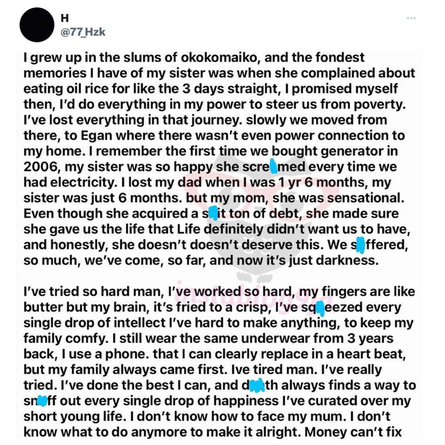Click the blue scribble in "snuff out"
The image size is (445, 445).
[x=42, y=400]
